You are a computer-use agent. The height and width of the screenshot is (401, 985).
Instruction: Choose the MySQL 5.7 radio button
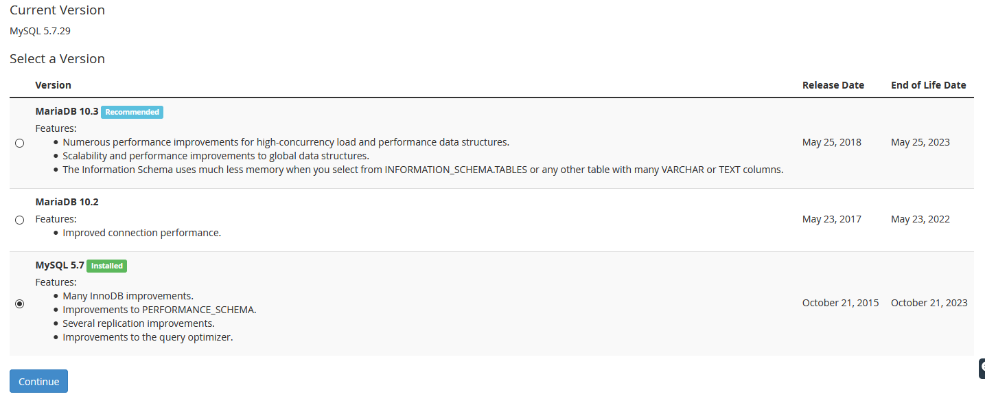(19, 303)
